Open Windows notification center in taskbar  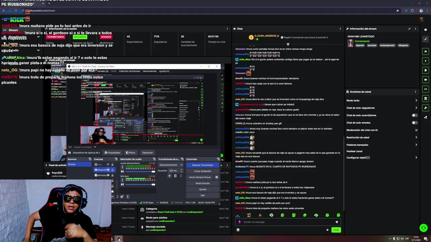[426, 239]
